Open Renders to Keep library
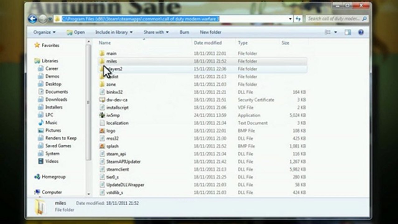 61,138
